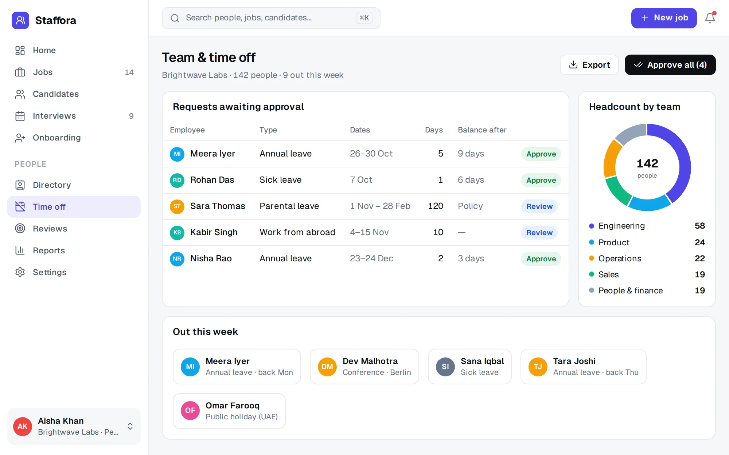Click the Onboarding person-plus icon
The image size is (729, 455).
(x=20, y=138)
